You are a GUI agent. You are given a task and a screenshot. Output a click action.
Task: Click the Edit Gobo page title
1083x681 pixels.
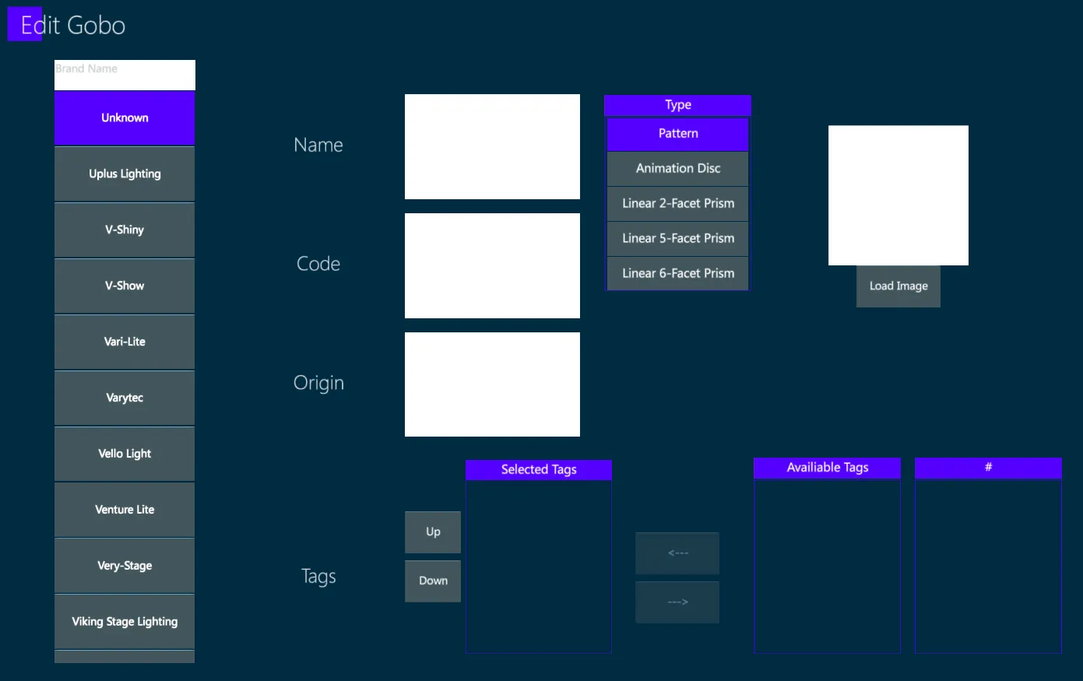[x=73, y=26]
